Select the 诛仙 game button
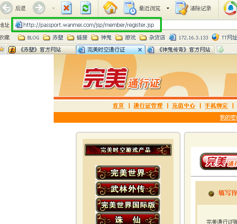Viewport: 237px width, 224px height. click(x=128, y=219)
